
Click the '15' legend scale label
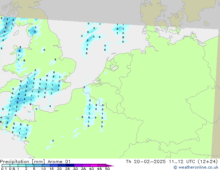[51, 169]
